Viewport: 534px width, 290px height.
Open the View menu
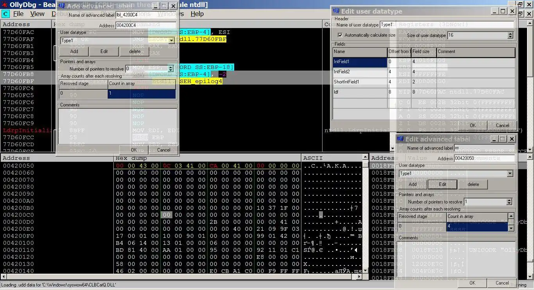(37, 14)
